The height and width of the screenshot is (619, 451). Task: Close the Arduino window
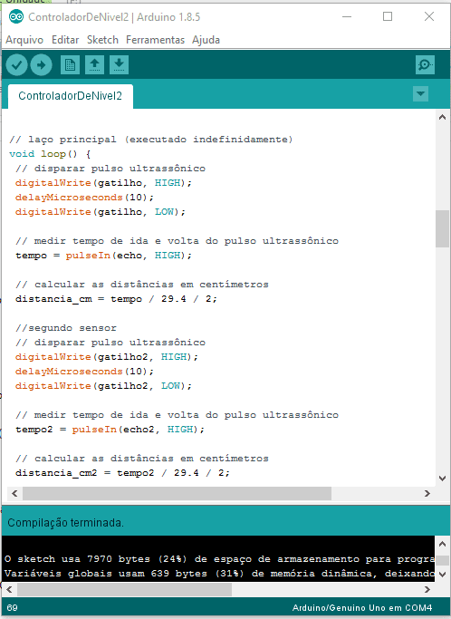pos(429,16)
